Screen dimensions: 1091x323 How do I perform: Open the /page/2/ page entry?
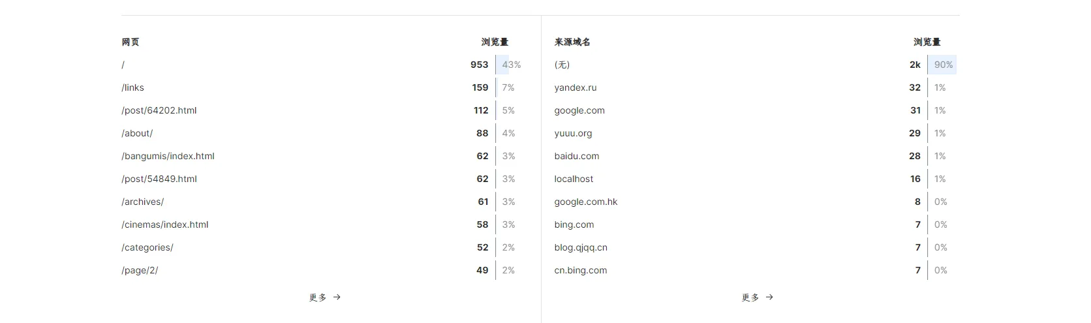tap(140, 270)
